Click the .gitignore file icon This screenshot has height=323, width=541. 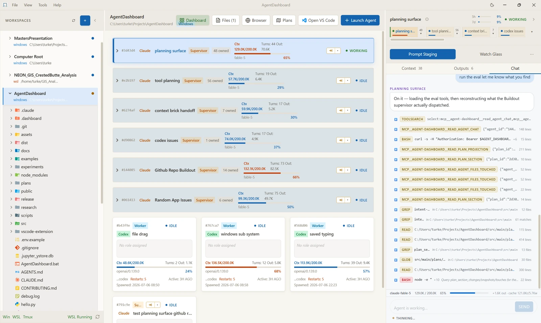point(17,248)
